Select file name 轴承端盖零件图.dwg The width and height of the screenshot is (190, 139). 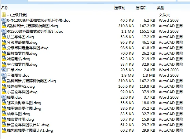pyautogui.click(x=24, y=108)
